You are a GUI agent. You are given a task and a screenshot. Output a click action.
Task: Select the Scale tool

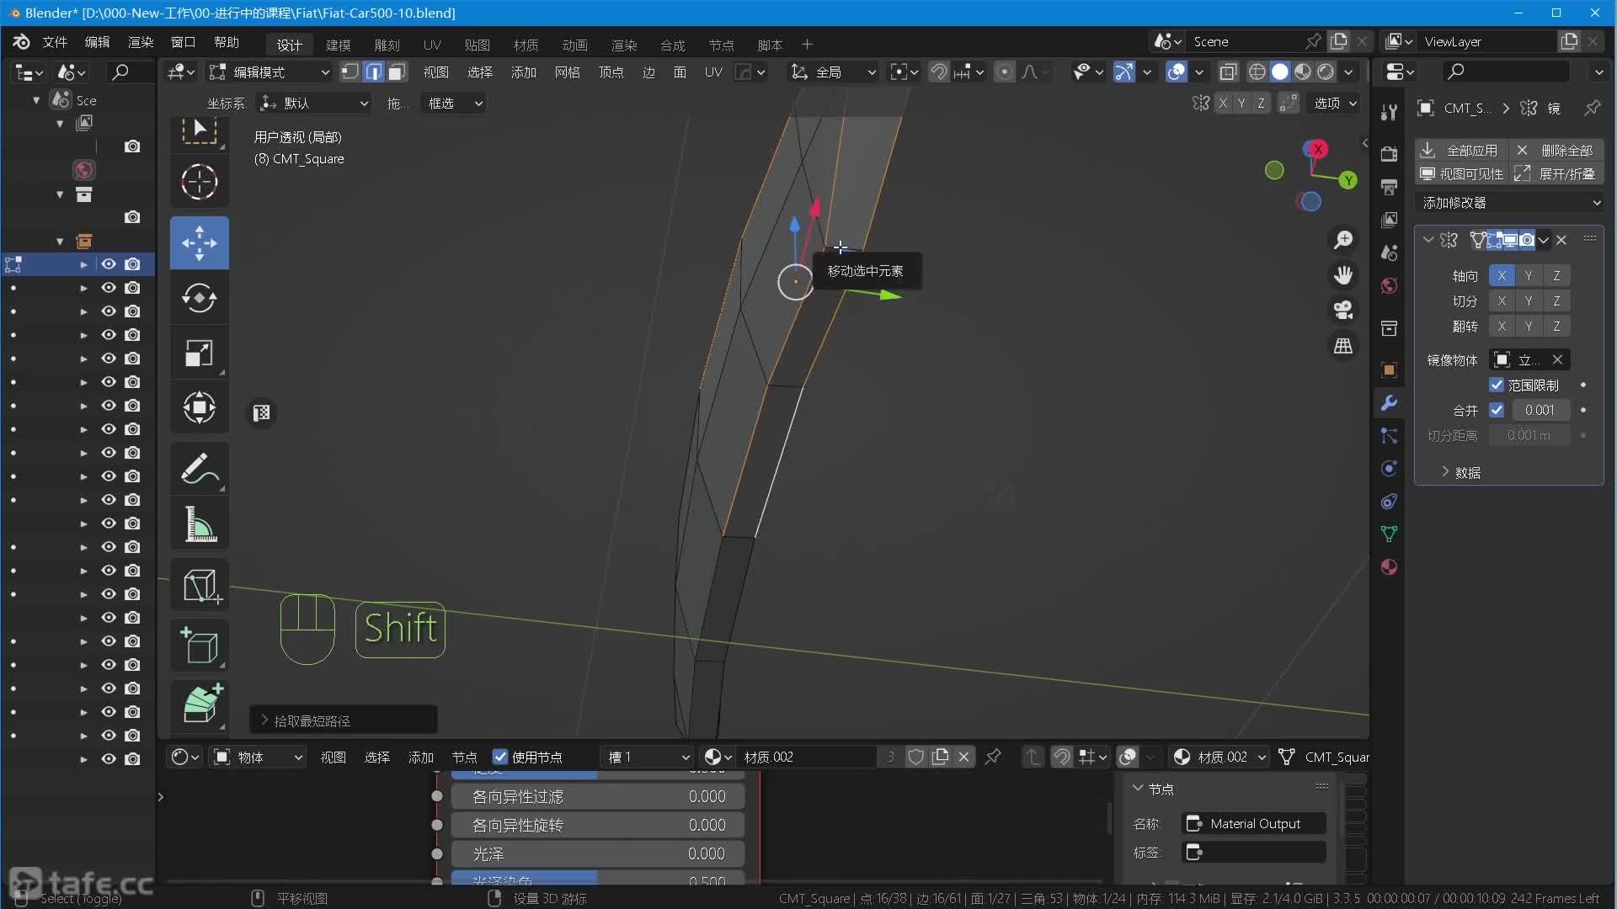[200, 353]
